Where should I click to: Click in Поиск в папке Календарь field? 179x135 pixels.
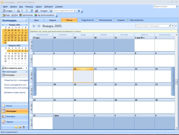152,26
